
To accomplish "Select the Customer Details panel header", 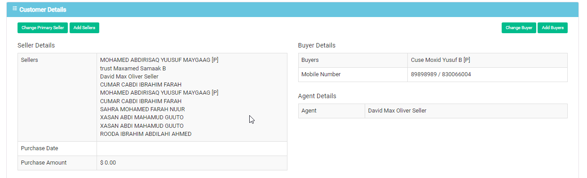I will tap(292, 9).
